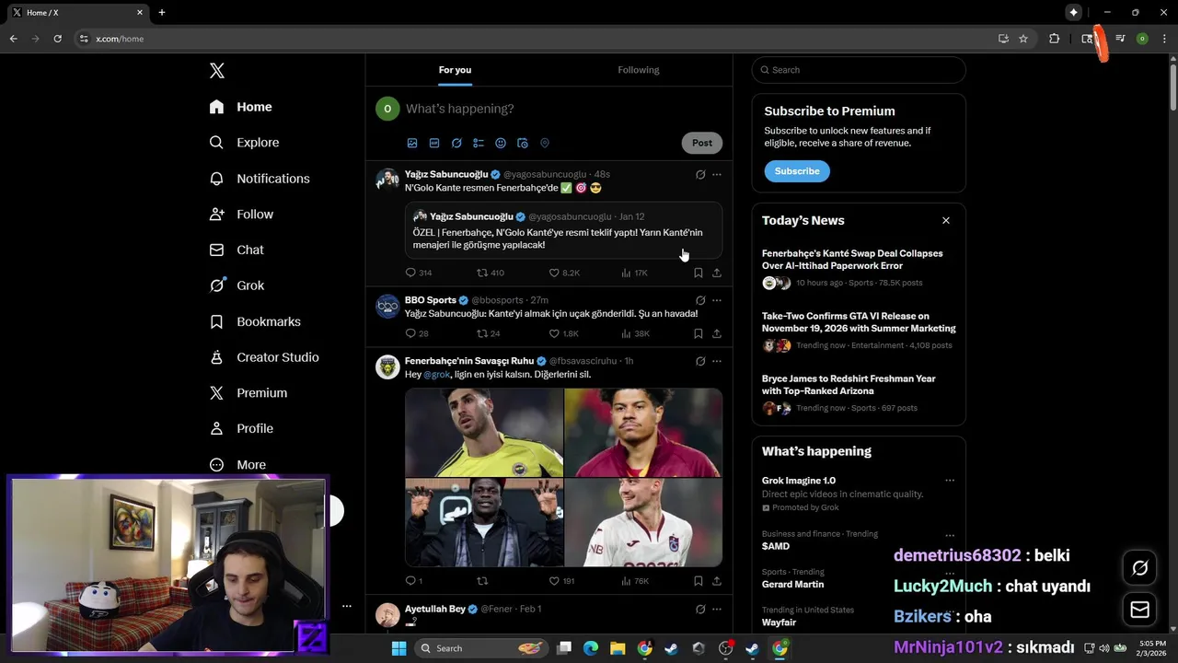Viewport: 1178px width, 663px height.
Task: Open the Explore page
Action: click(244, 143)
